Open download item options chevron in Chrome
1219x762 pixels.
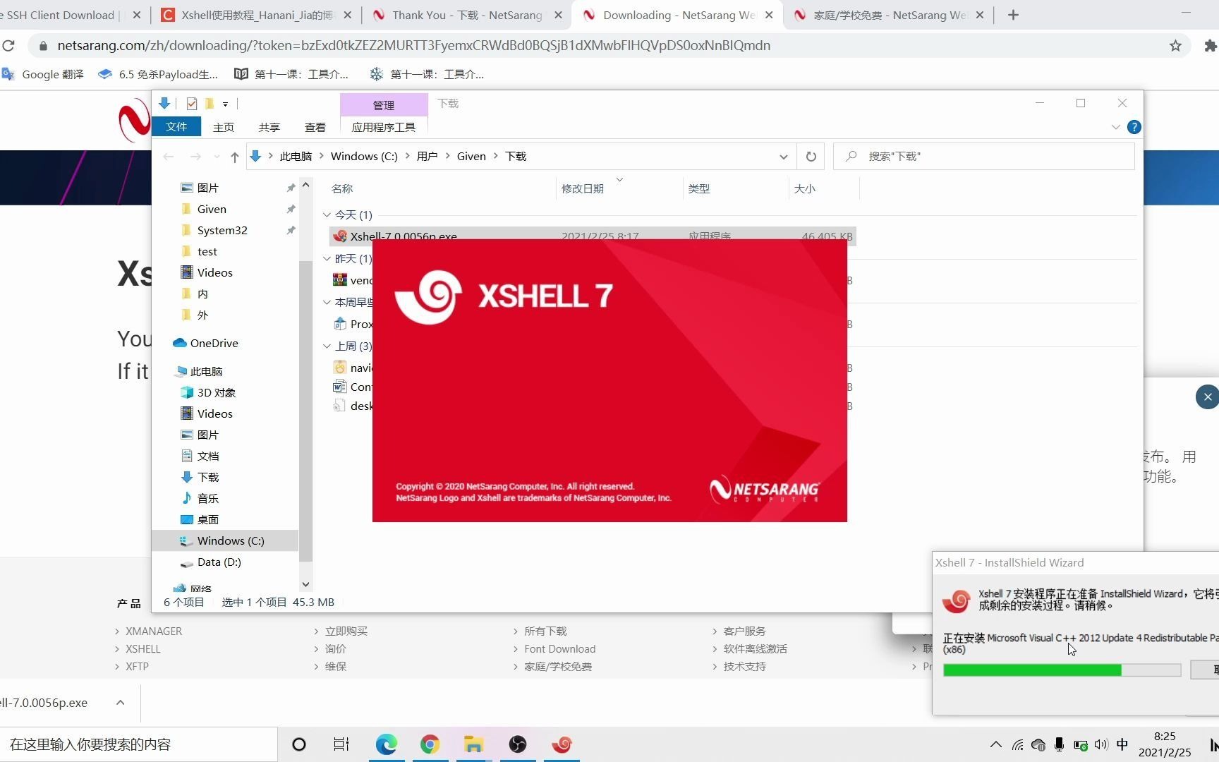pos(120,703)
